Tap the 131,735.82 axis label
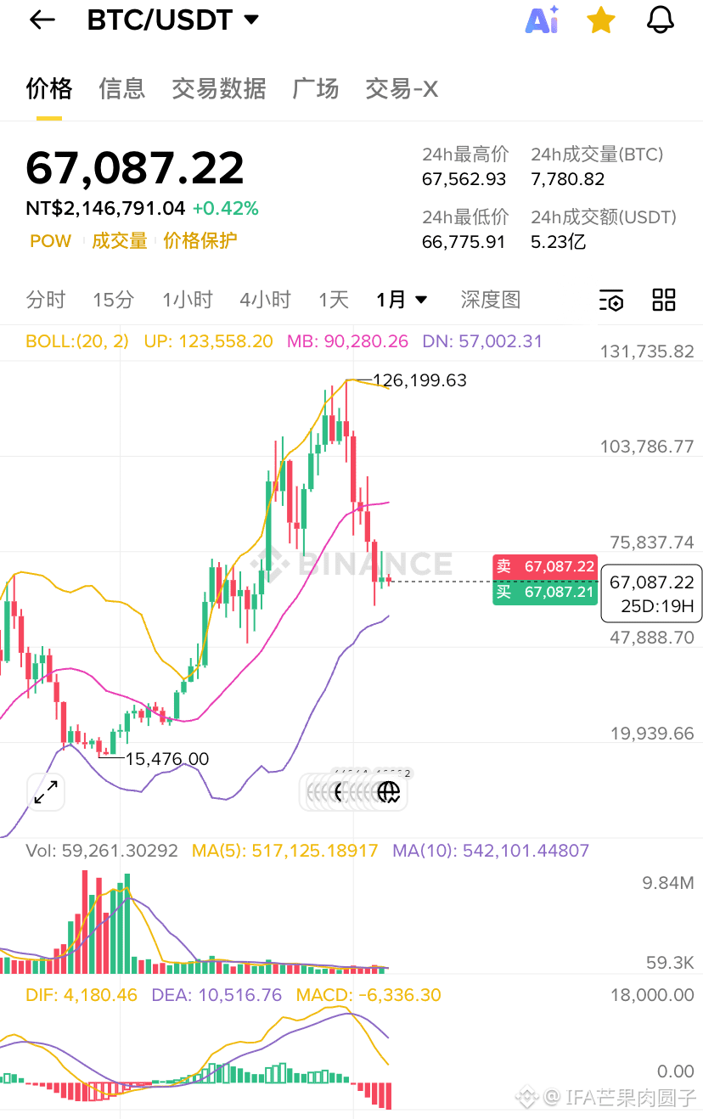 (x=647, y=351)
